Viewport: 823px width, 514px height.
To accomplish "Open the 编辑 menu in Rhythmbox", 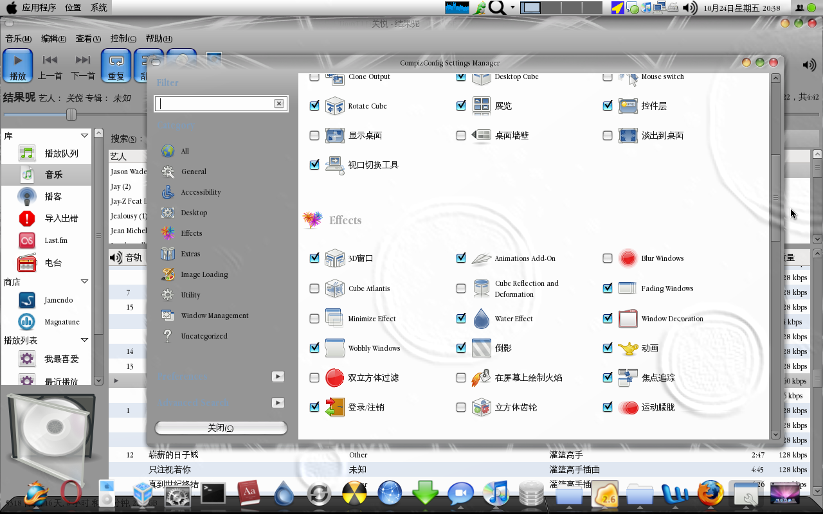I will click(x=54, y=39).
